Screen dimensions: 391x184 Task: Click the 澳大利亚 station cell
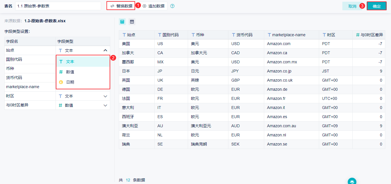[x=137, y=126]
